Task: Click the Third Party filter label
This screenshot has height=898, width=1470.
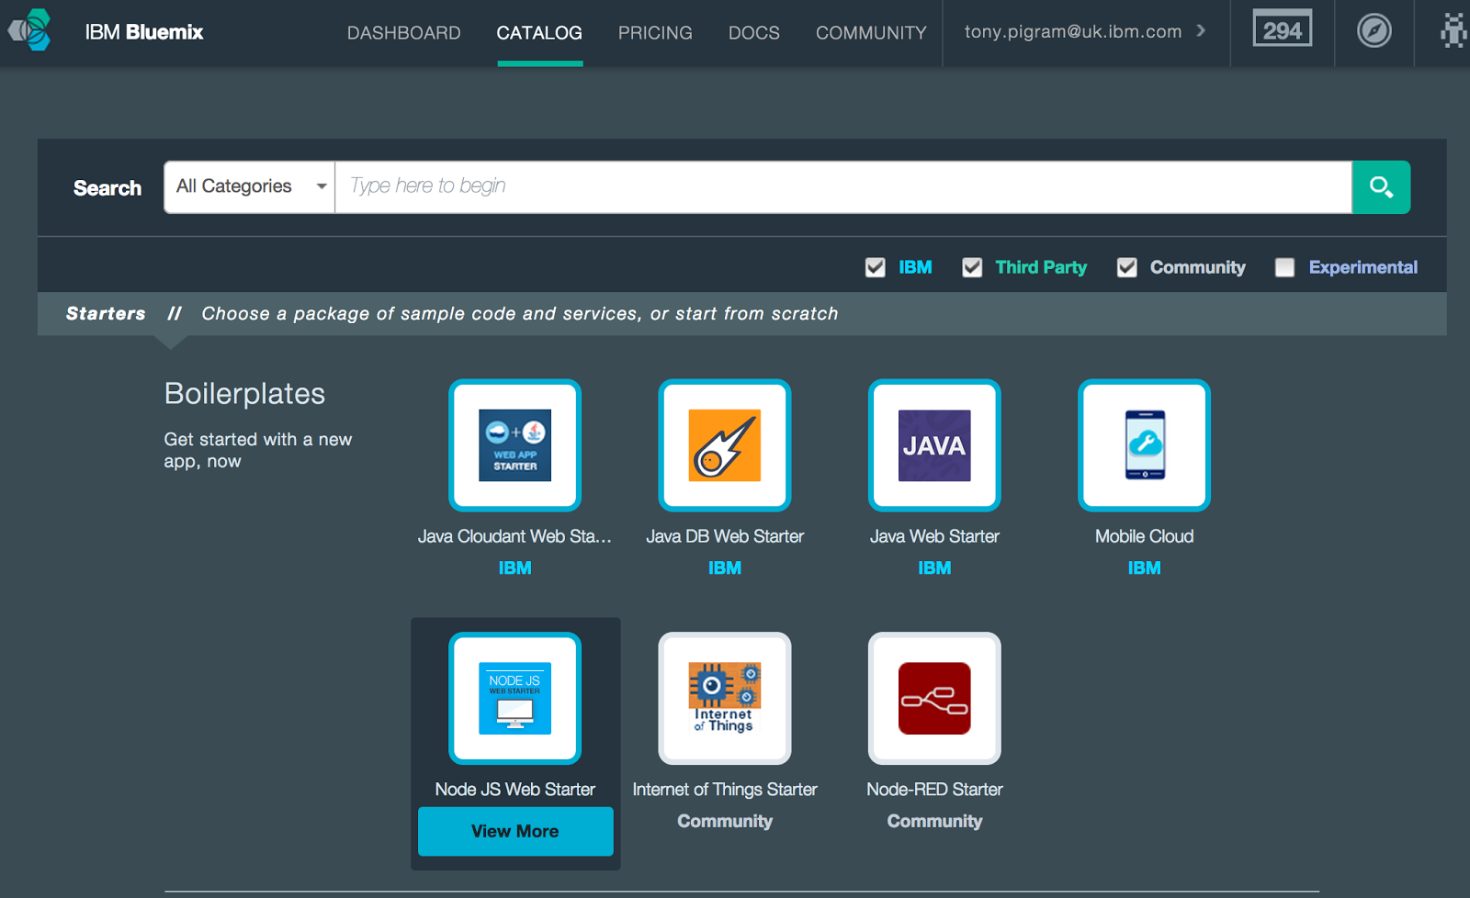Action: [1041, 267]
